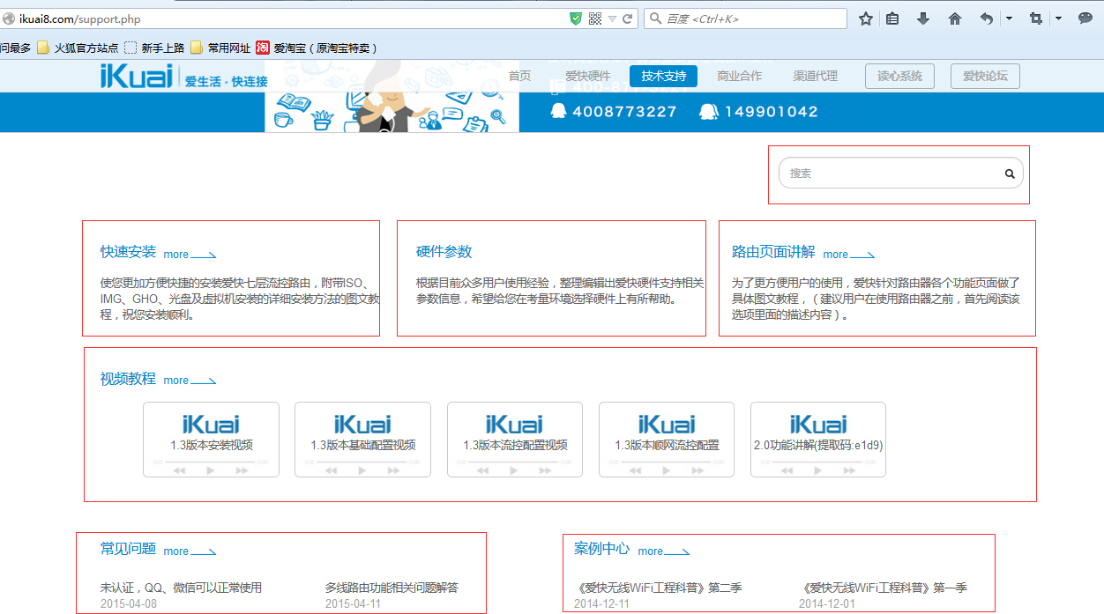This screenshot has width=1104, height=614.
Task: Select the 技术支持 nav tab
Action: click(x=663, y=76)
